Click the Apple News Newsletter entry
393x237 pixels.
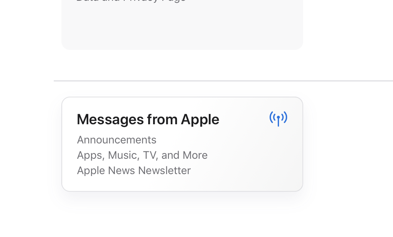(x=134, y=171)
